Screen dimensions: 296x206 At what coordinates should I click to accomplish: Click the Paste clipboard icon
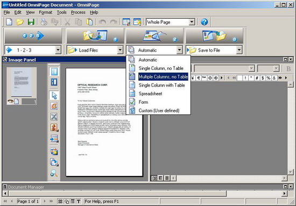[x=89, y=22]
